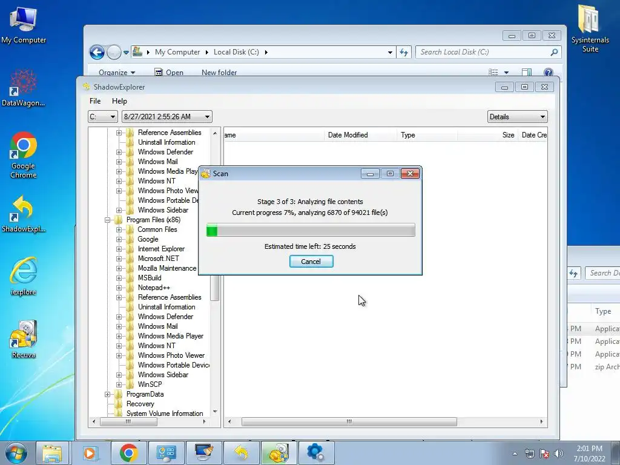Open Explorer help question mark icon
Image resolution: width=620 pixels, height=465 pixels.
[548, 73]
